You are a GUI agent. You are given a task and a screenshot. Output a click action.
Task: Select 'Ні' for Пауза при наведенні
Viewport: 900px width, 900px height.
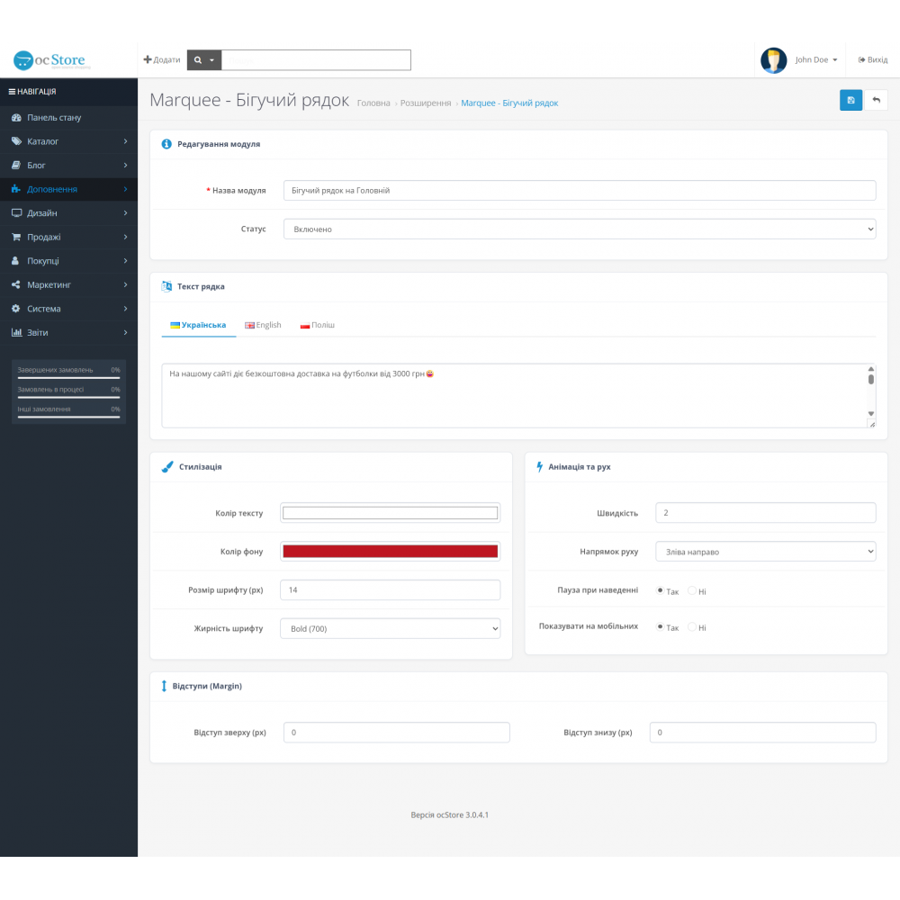point(692,591)
